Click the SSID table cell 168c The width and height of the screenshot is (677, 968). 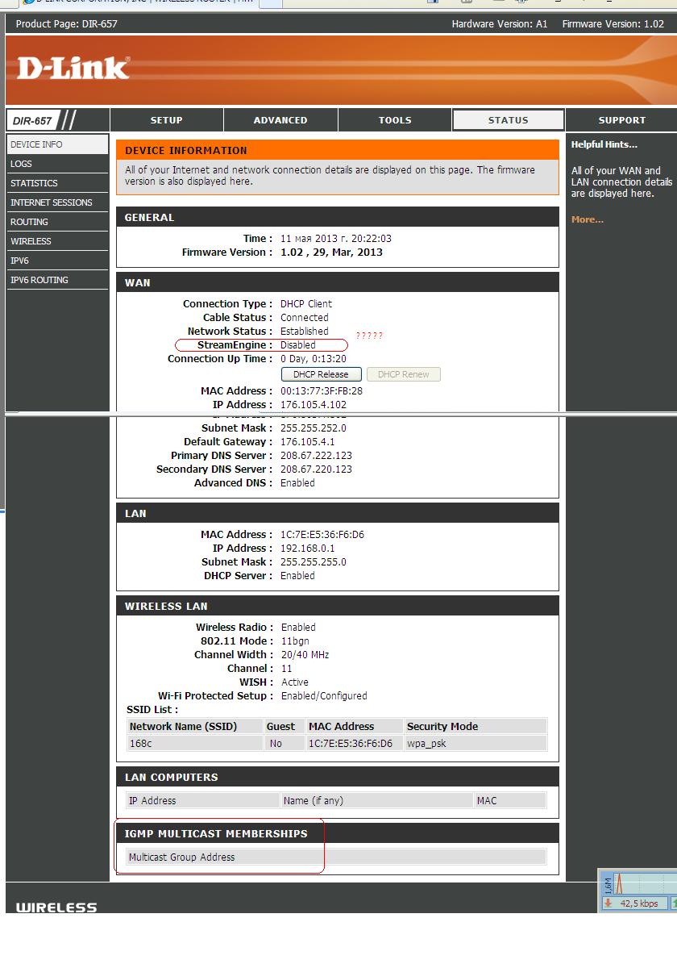(x=195, y=744)
